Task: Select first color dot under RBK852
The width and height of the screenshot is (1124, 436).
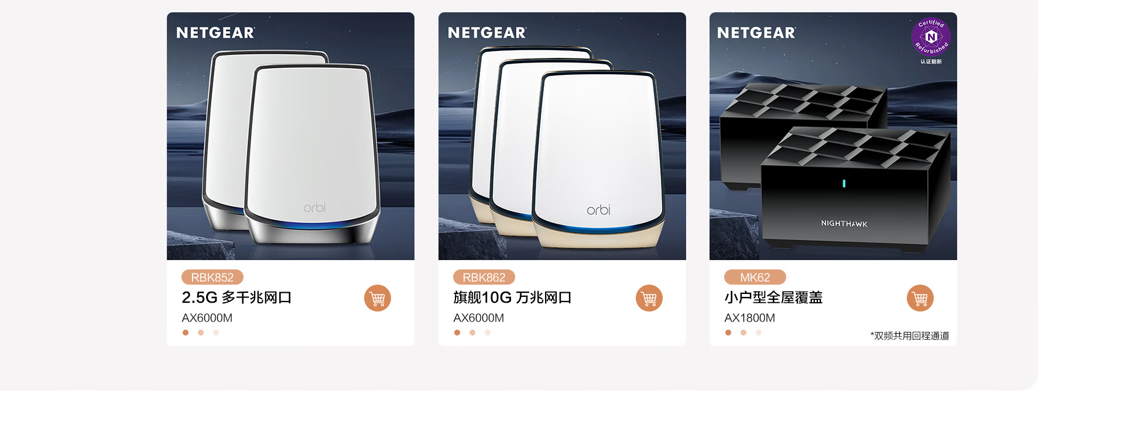Action: point(186,333)
